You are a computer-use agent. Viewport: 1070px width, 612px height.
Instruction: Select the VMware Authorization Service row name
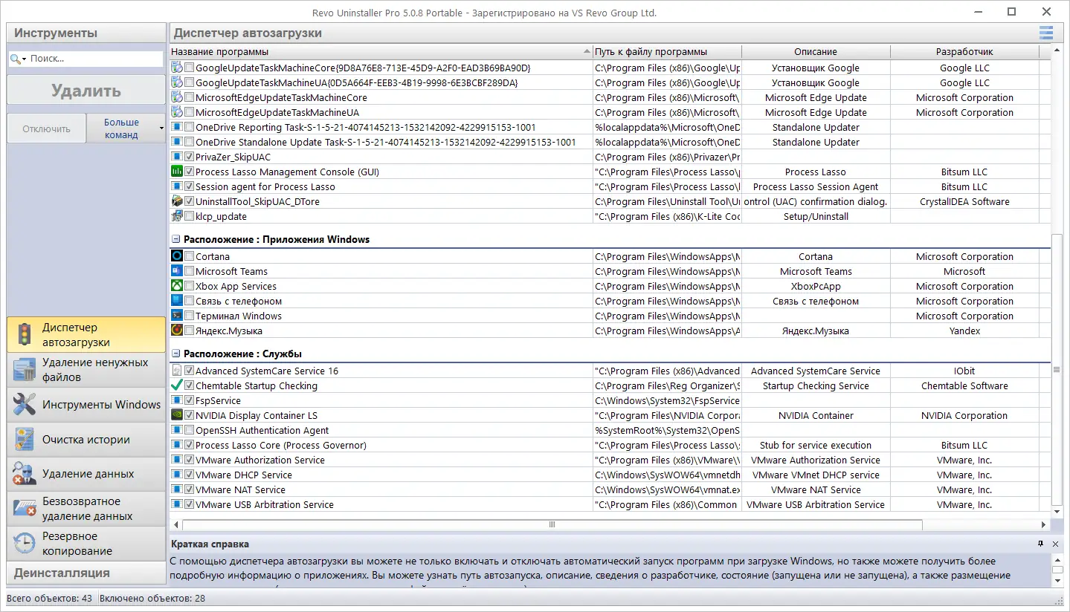pyautogui.click(x=260, y=460)
